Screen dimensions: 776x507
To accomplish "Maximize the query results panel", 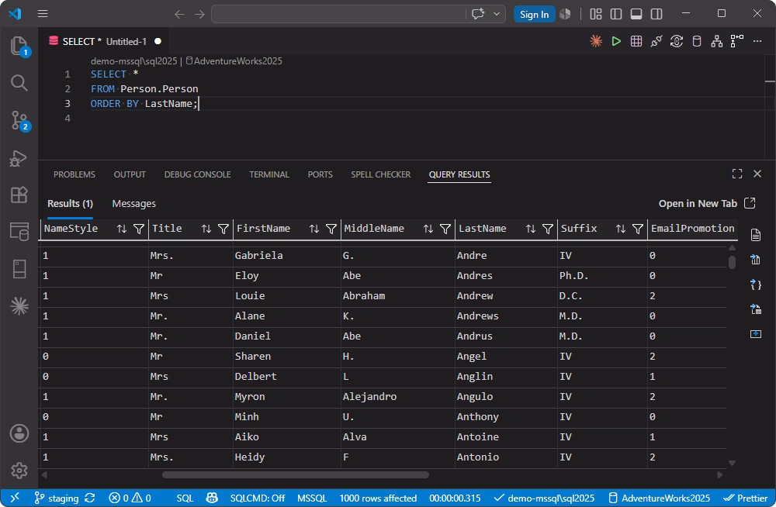I will click(x=737, y=174).
